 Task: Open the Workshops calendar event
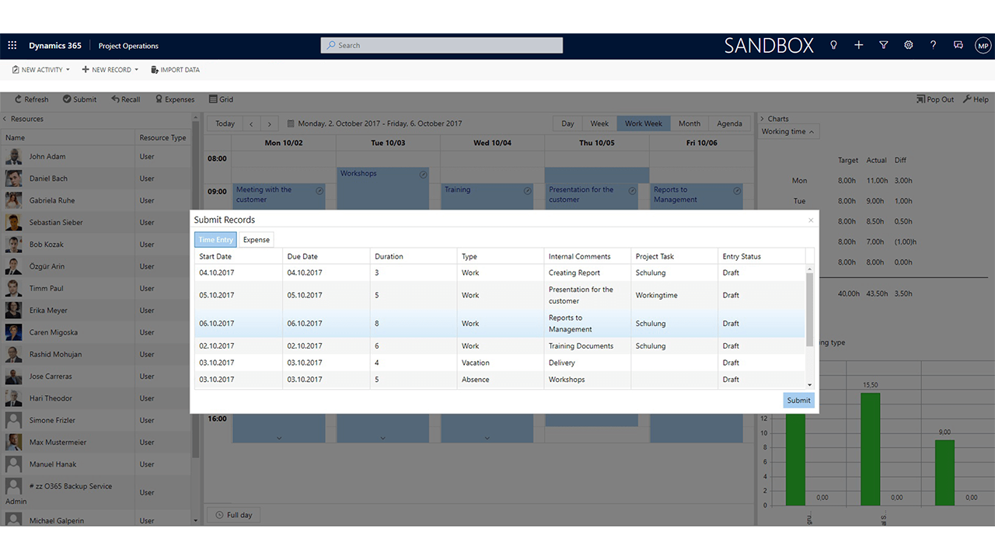coord(384,188)
